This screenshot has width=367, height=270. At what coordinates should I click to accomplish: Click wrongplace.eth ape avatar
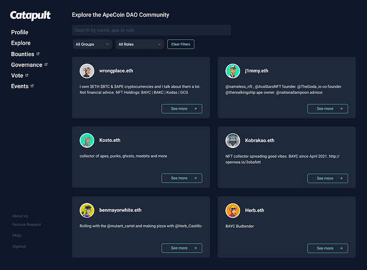point(87,71)
